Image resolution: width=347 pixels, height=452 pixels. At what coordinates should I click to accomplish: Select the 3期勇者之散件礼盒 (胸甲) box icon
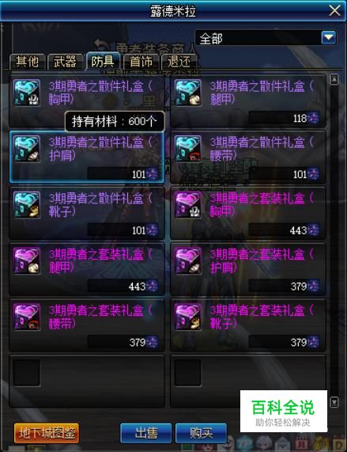point(26,93)
